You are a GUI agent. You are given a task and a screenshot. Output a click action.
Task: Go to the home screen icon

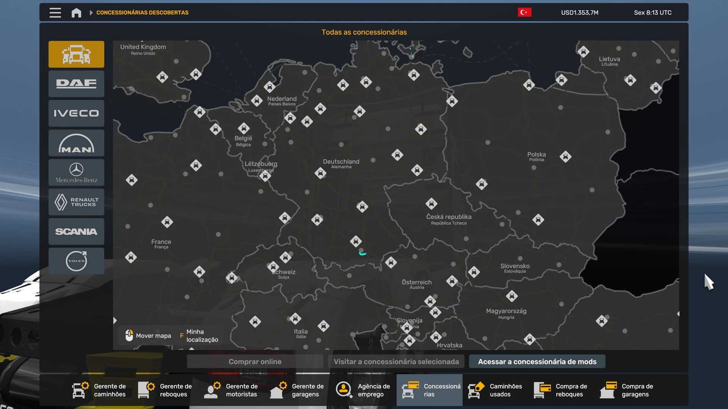[x=76, y=12]
